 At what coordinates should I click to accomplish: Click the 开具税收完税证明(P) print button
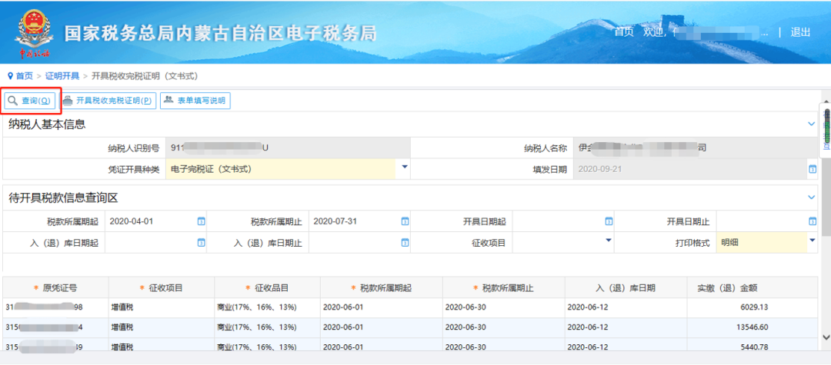(108, 101)
